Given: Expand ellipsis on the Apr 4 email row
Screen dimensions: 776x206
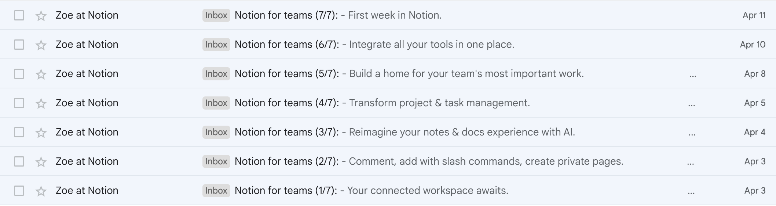Looking at the screenshot, I should click(692, 134).
